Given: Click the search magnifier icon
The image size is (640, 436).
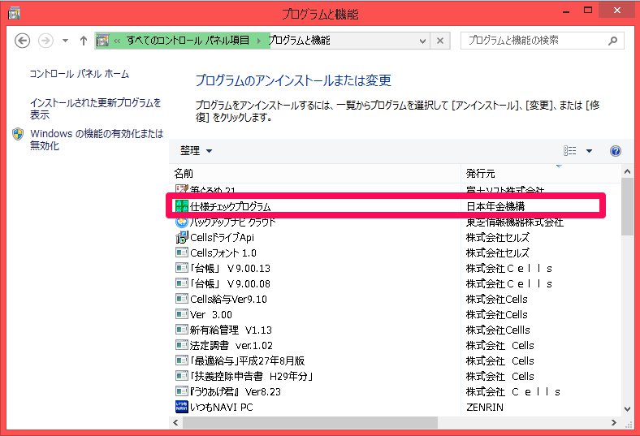Looking at the screenshot, I should point(612,41).
